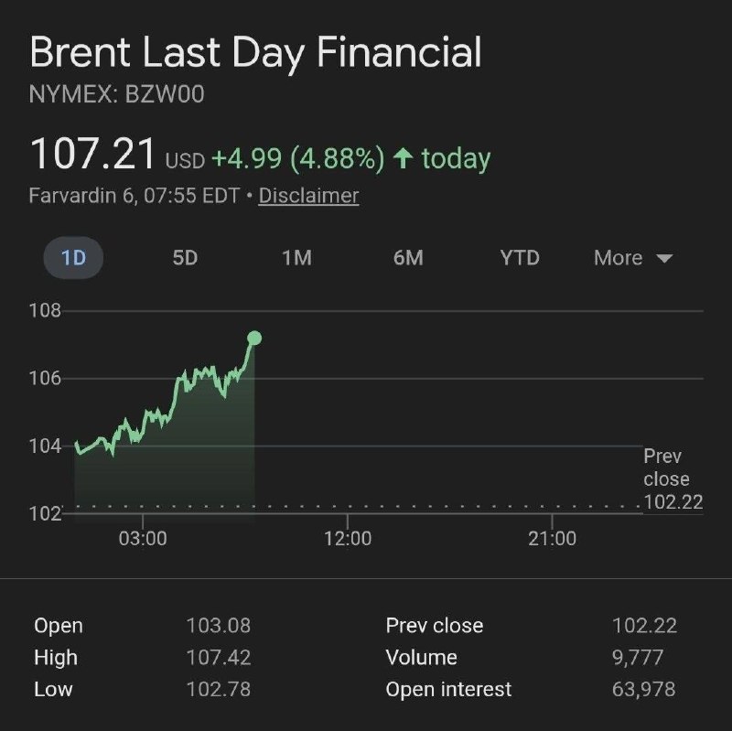Open the Disclaimer link

[x=307, y=196]
